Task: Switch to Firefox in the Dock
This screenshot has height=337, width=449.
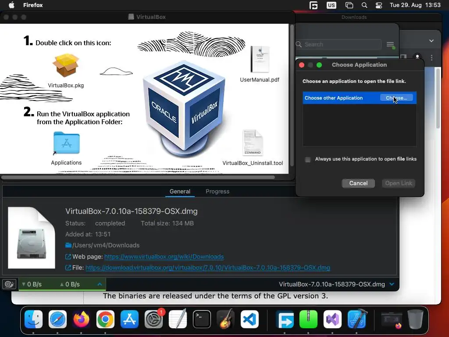Action: pos(81,319)
